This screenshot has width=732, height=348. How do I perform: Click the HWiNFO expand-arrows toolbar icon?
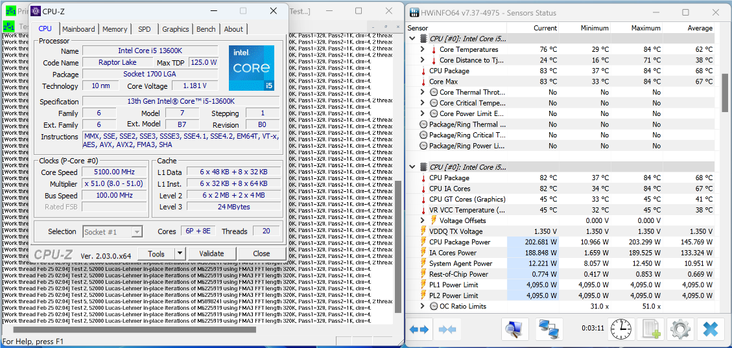coord(419,329)
